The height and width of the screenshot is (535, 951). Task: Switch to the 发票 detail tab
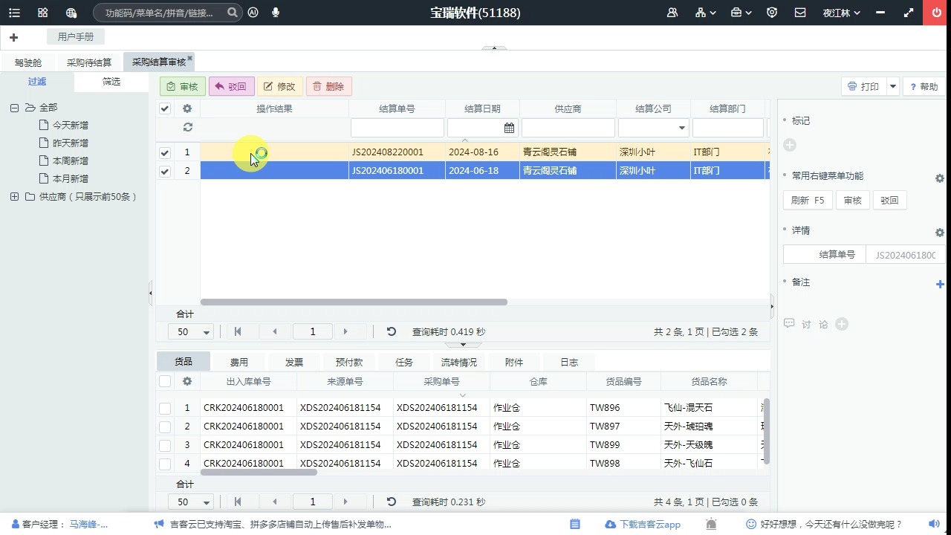coord(294,362)
